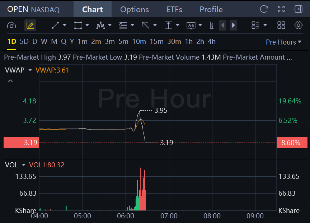The height and width of the screenshot is (223, 310).
Task: Step forward with the right arrow
Action: click(233, 25)
